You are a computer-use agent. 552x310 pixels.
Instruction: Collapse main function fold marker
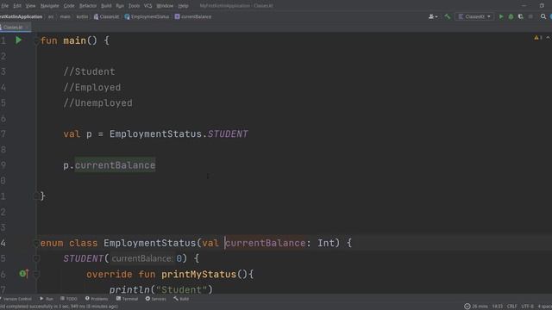click(x=36, y=40)
